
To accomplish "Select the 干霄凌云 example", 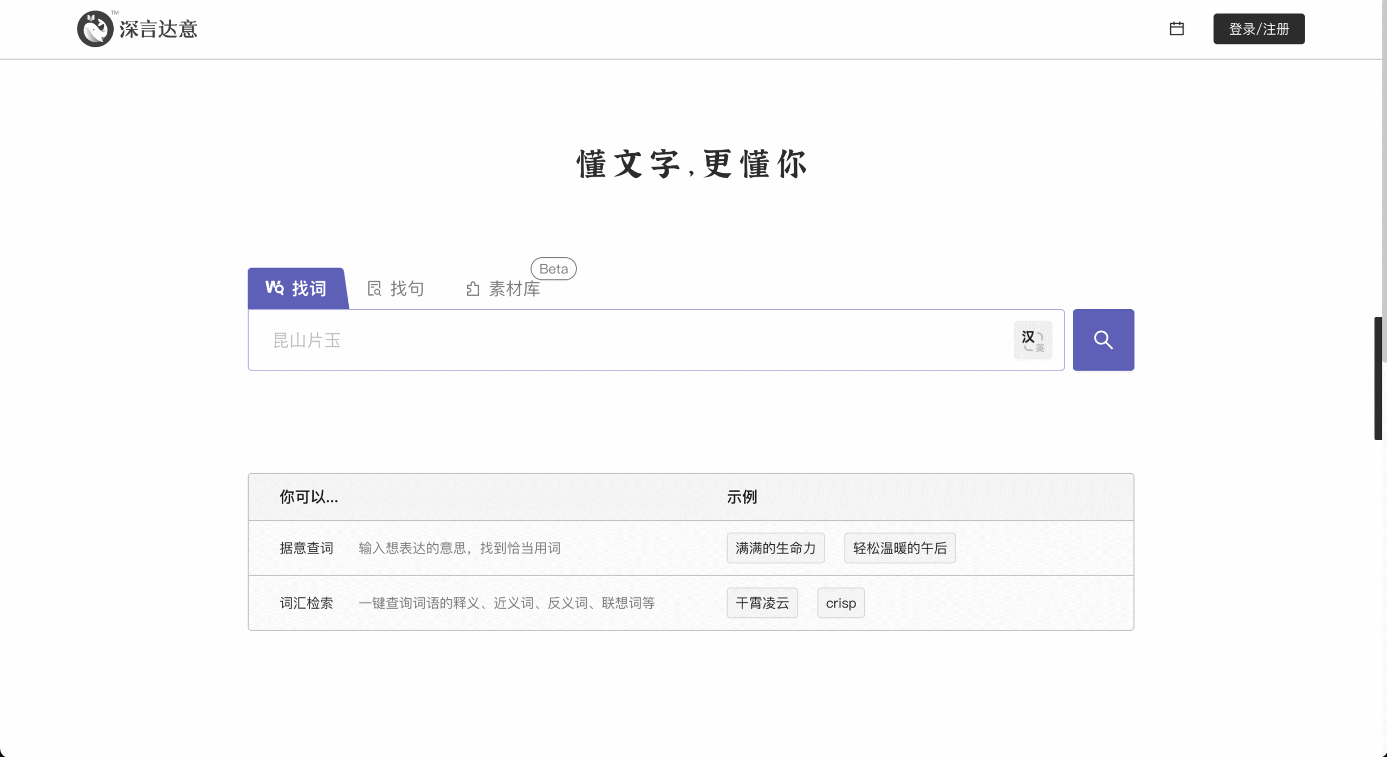I will click(x=762, y=603).
